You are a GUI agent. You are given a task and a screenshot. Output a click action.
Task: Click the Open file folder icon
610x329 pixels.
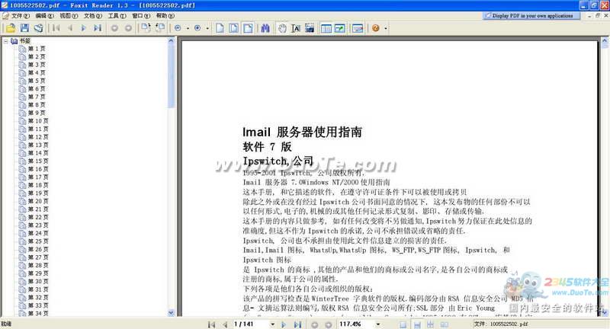[11, 28]
